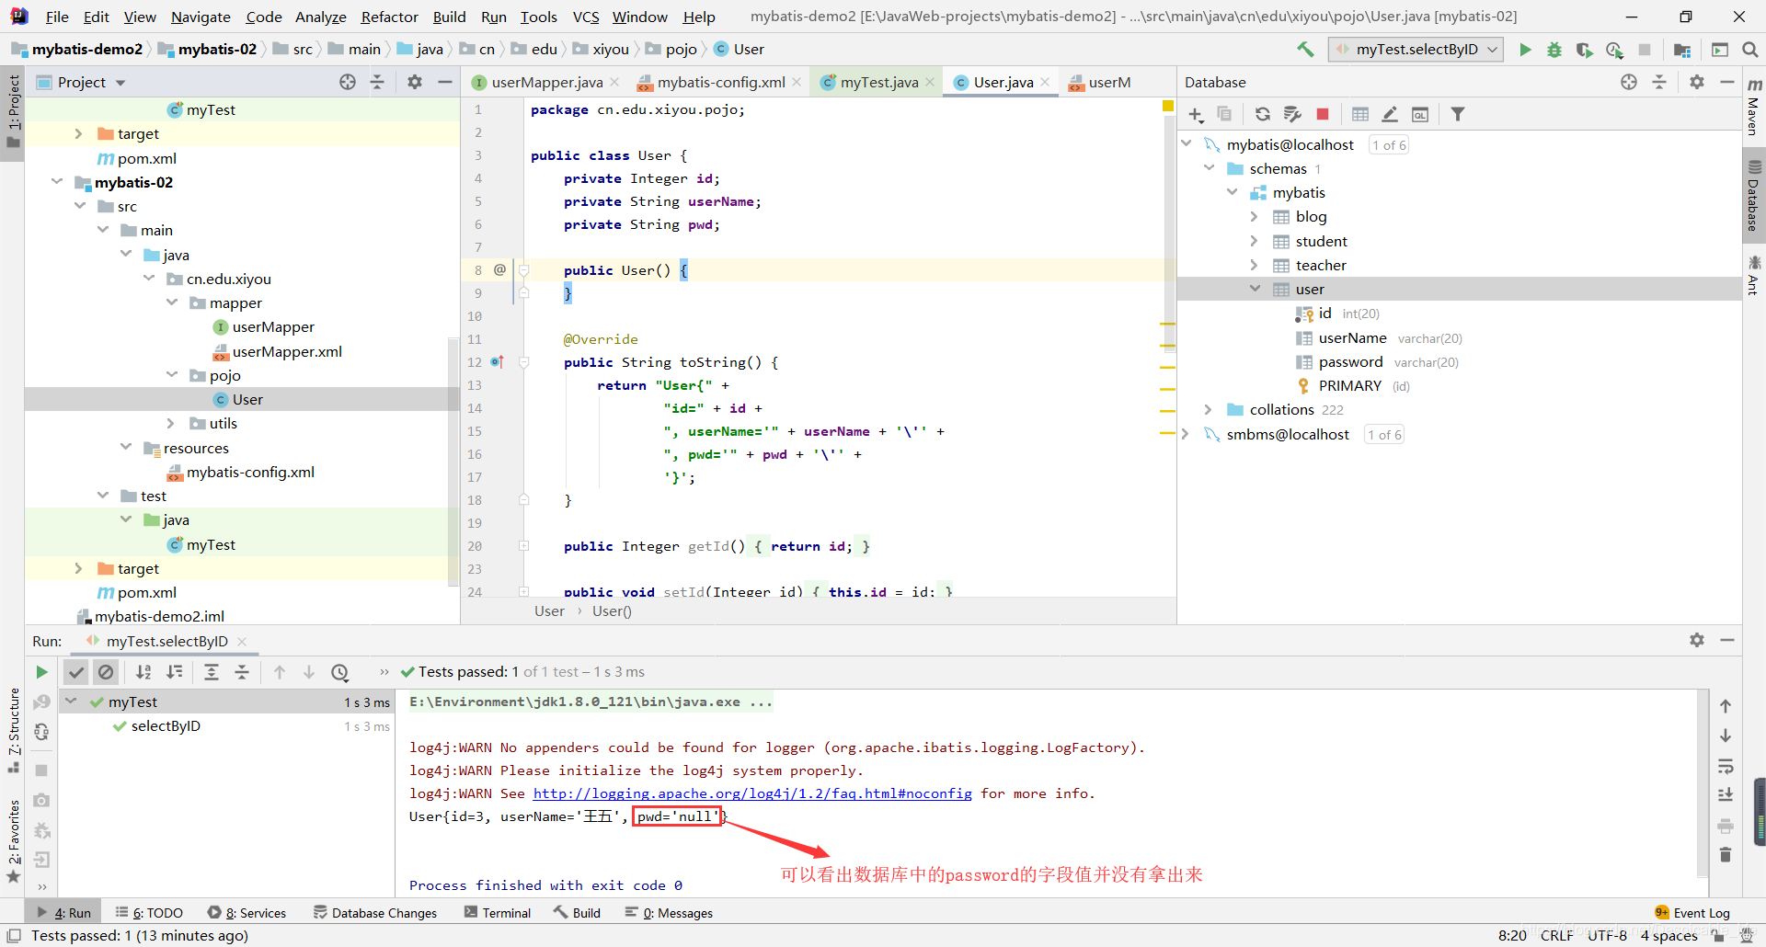Click the Debug bug icon in top toolbar
Screen dimensions: 1766x947
(x=1554, y=50)
